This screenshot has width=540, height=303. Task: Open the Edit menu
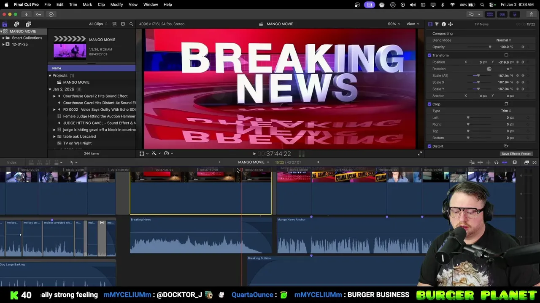click(x=60, y=4)
